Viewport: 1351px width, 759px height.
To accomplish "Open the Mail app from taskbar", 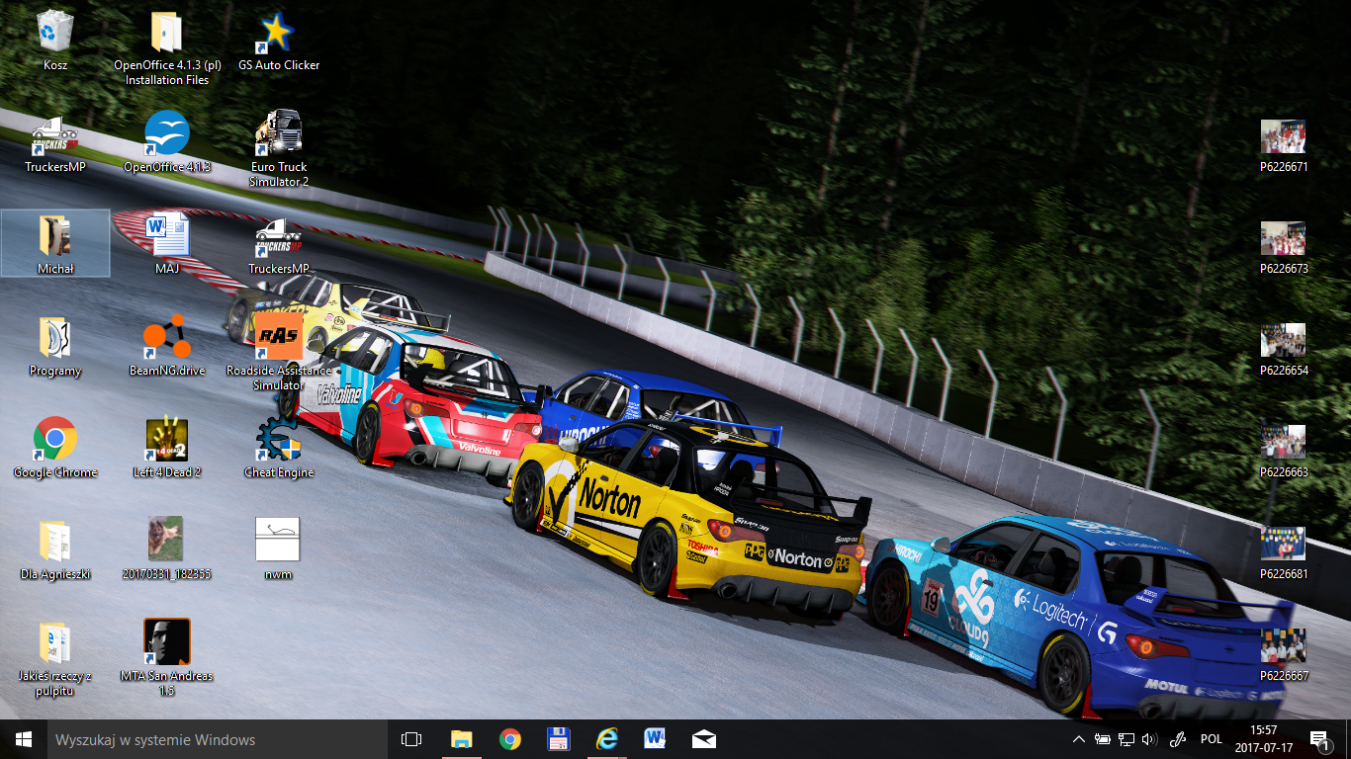I will [x=703, y=739].
